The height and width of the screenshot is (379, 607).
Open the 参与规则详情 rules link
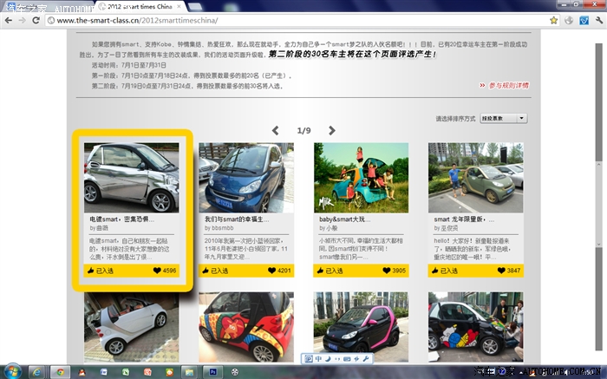tap(507, 86)
